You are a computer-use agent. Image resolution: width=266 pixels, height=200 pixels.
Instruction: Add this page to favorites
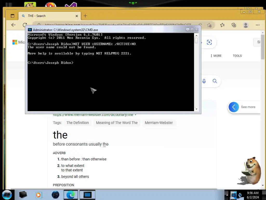pos(209,25)
